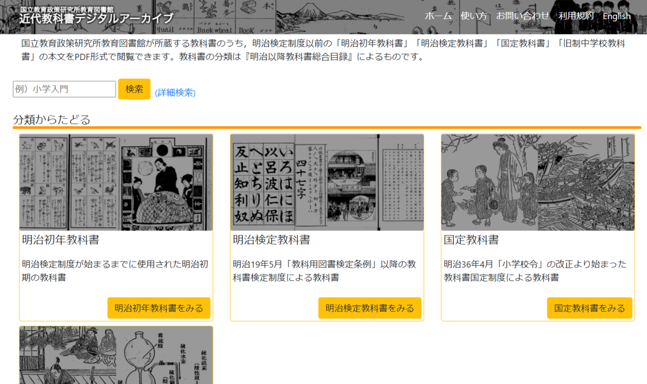Click the intro paragraph beginning 国立教育政策研究所教育図書館が所蔵
This screenshot has height=384, width=647.
pos(323,50)
